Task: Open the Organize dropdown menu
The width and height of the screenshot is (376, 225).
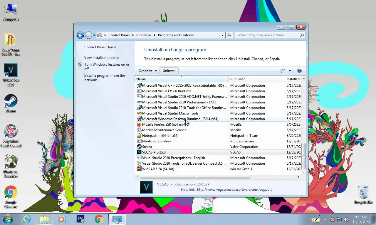Action: point(148,71)
